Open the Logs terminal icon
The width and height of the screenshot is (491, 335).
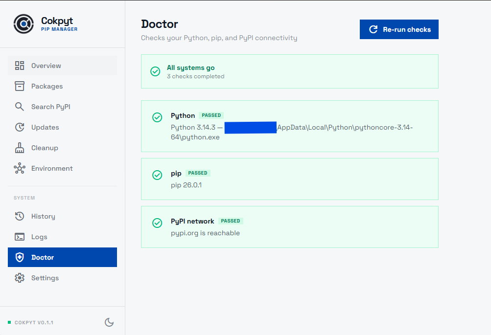click(x=19, y=236)
